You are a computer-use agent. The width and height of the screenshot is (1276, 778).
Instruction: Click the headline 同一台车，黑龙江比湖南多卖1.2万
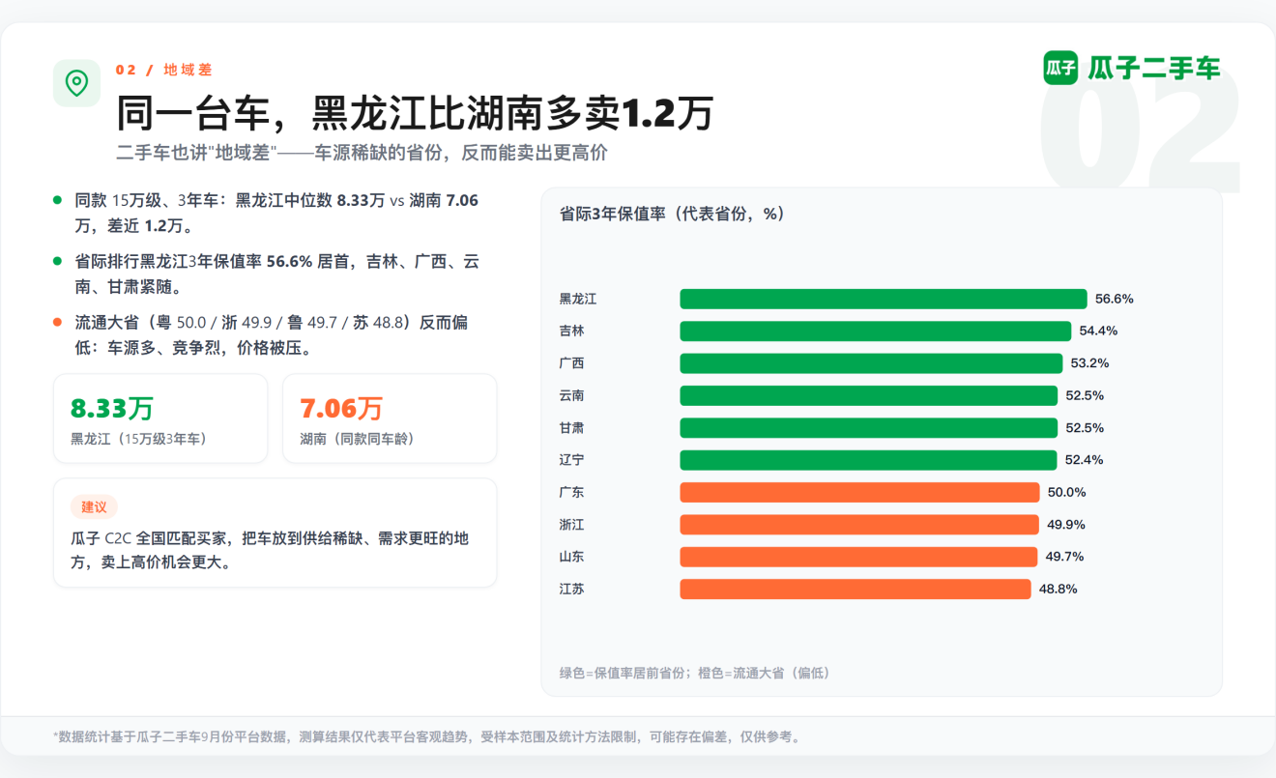tap(415, 113)
